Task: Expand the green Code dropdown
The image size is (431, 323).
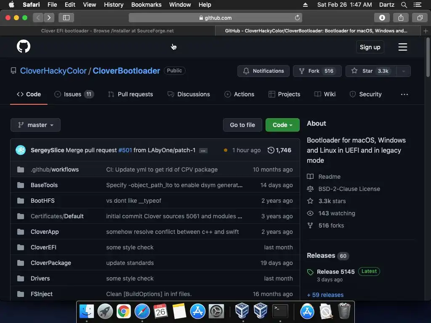Action: [282, 125]
